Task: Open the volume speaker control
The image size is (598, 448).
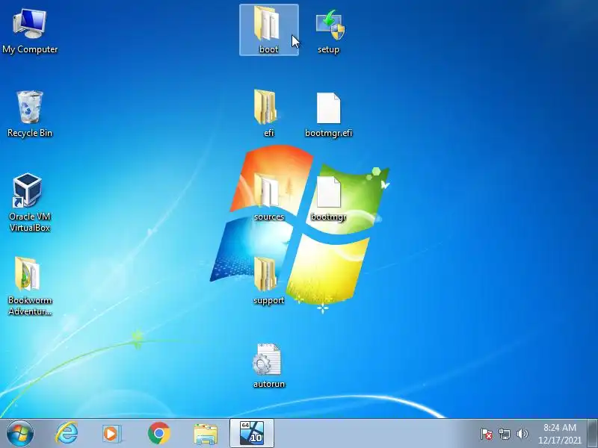Action: pyautogui.click(x=522, y=434)
